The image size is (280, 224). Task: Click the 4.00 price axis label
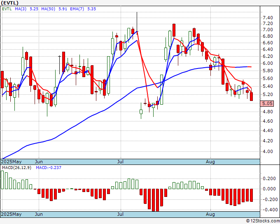coord(268,151)
